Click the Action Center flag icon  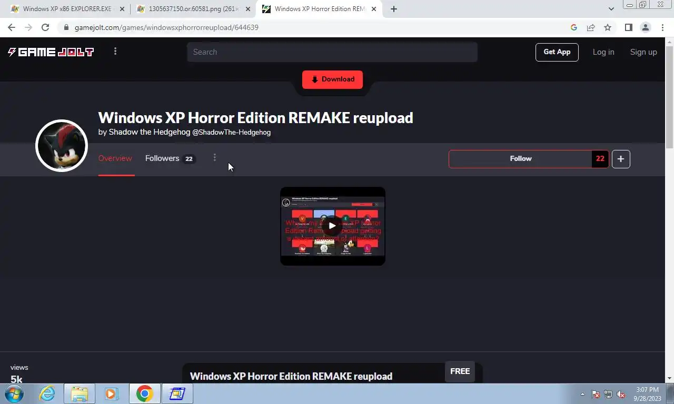(x=596, y=394)
